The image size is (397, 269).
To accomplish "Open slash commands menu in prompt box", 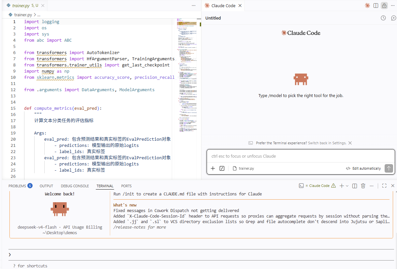I will [x=222, y=168].
